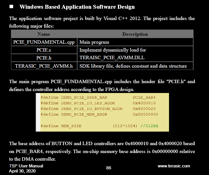This screenshot has width=209, height=175.
Task: Click the 0x00000000 value in code block
Action: pyautogui.click(x=145, y=114)
